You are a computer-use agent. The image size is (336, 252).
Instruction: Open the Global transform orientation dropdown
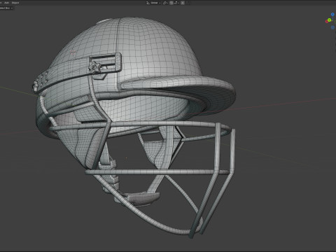pyautogui.click(x=153, y=3)
